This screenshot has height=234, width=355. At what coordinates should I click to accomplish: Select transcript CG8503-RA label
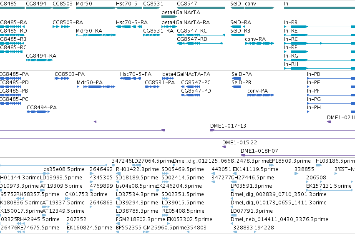point(68,23)
